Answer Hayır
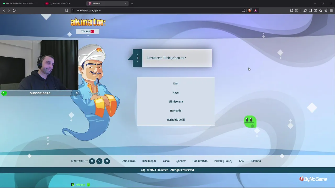The height and width of the screenshot is (188, 335). (x=176, y=92)
